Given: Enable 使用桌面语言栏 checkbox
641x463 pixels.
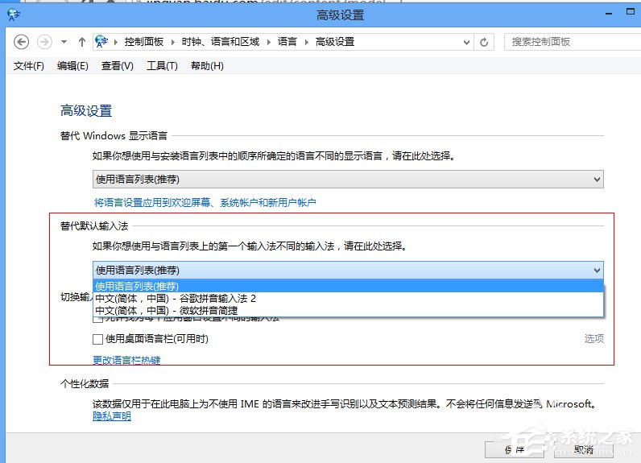Looking at the screenshot, I should [x=98, y=339].
